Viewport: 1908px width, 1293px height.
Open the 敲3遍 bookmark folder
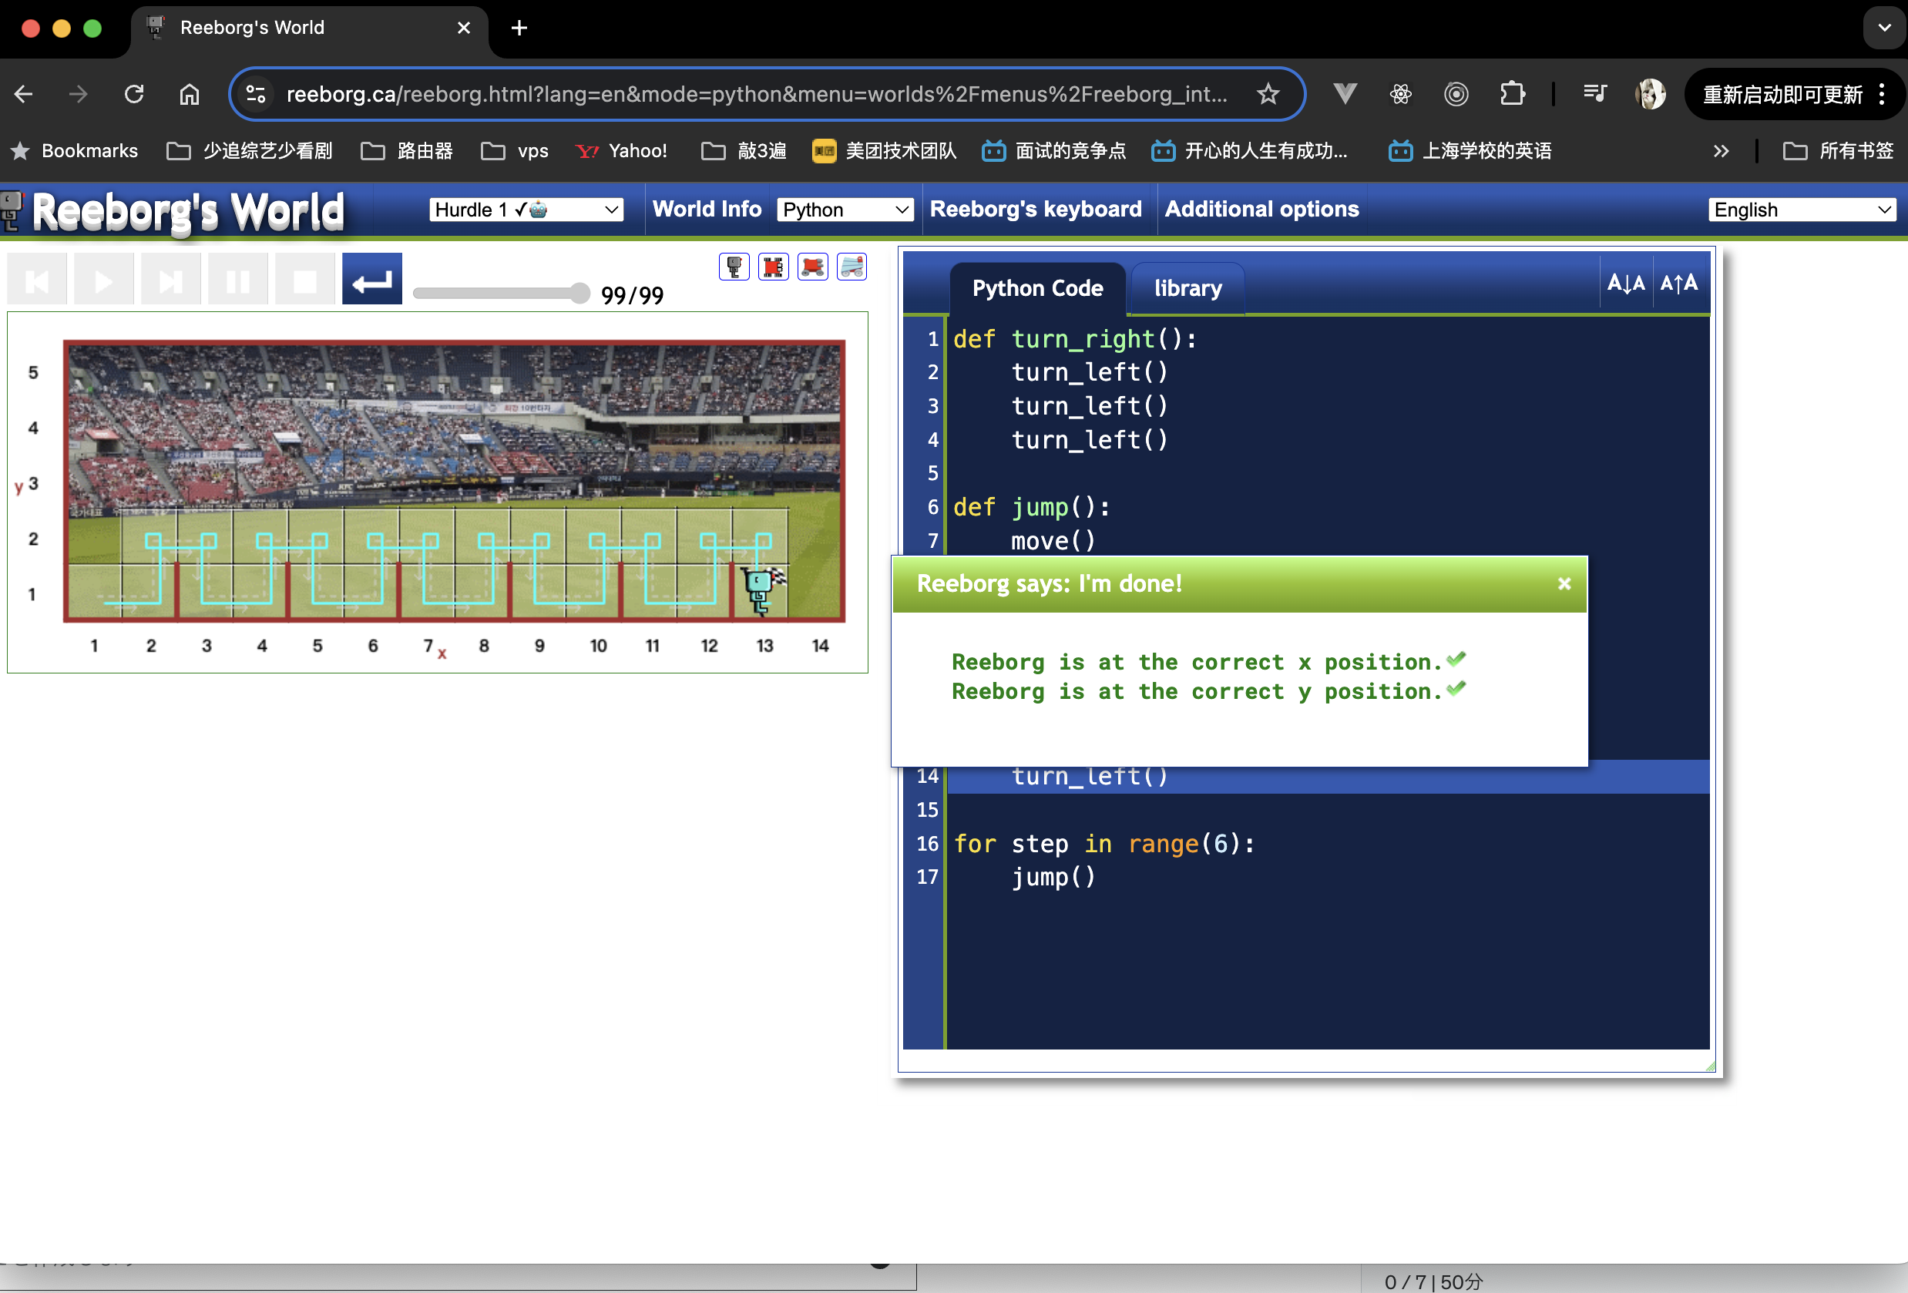point(744,151)
